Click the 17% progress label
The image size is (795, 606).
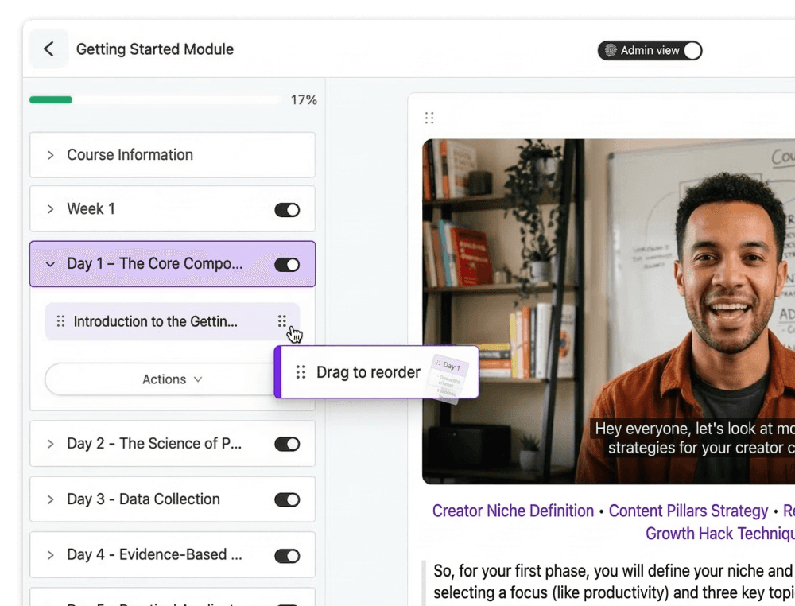point(304,100)
